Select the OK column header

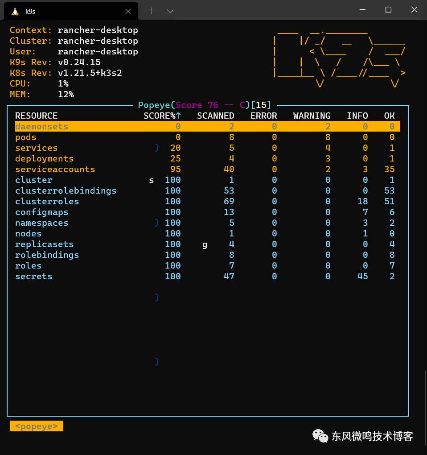[x=389, y=116]
